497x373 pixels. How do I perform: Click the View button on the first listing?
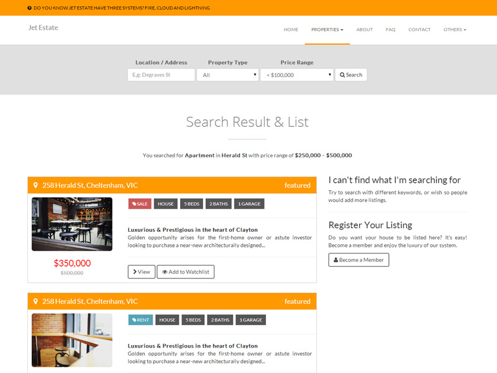141,272
